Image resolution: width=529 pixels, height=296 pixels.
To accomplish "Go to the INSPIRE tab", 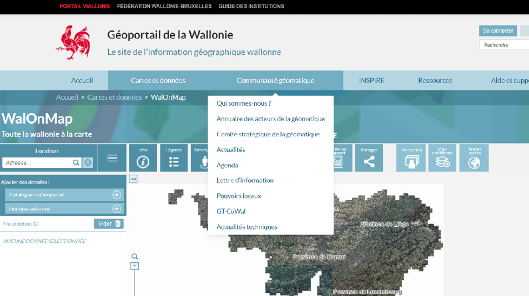I will coord(371,80).
